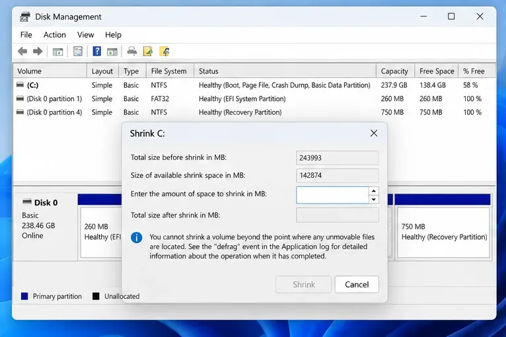Click the 138.4 GB free space cell
This screenshot has height=337, width=506.
433,85
